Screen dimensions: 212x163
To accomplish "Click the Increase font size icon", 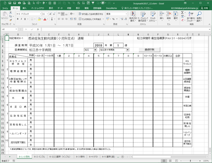I will pyautogui.click(x=51, y=14).
